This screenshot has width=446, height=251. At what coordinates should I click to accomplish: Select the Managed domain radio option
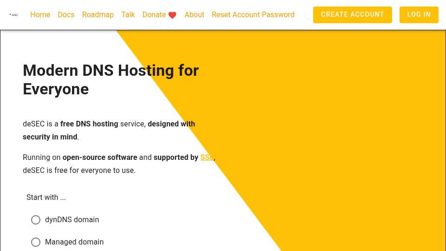36,242
